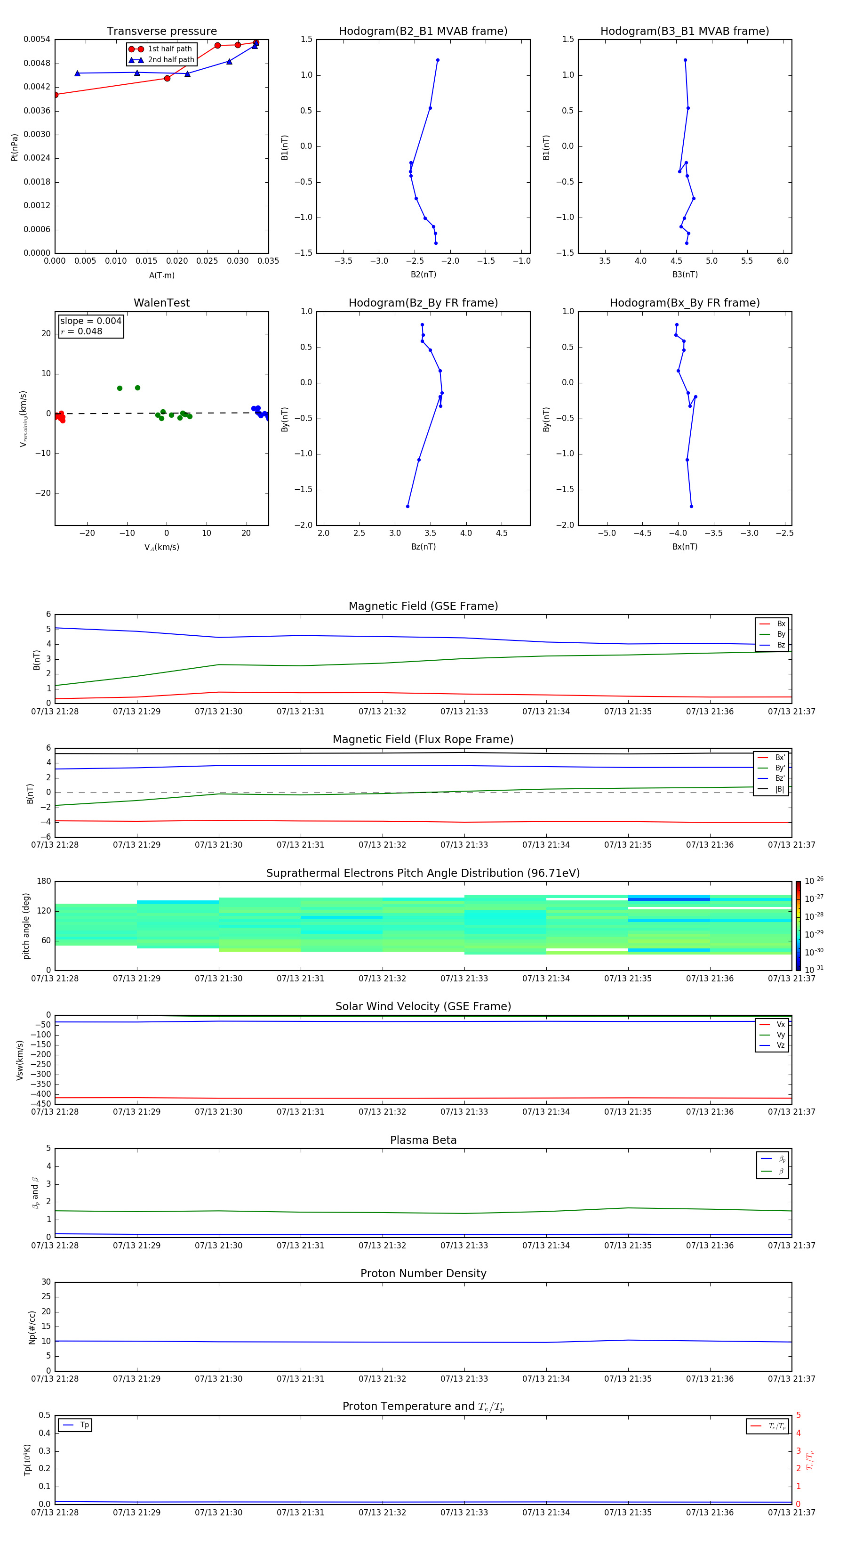Screen dimensions: 847x1554
Task: Click the Te/Tp legend in temperature plot
Action: (x=767, y=1426)
